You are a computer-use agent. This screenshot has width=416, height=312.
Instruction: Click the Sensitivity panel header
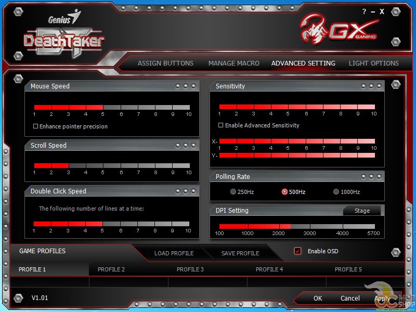pyautogui.click(x=297, y=86)
